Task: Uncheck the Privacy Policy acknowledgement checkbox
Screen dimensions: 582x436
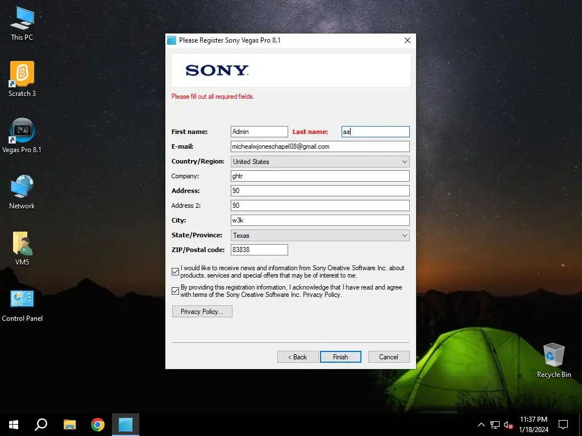Action: coord(175,291)
